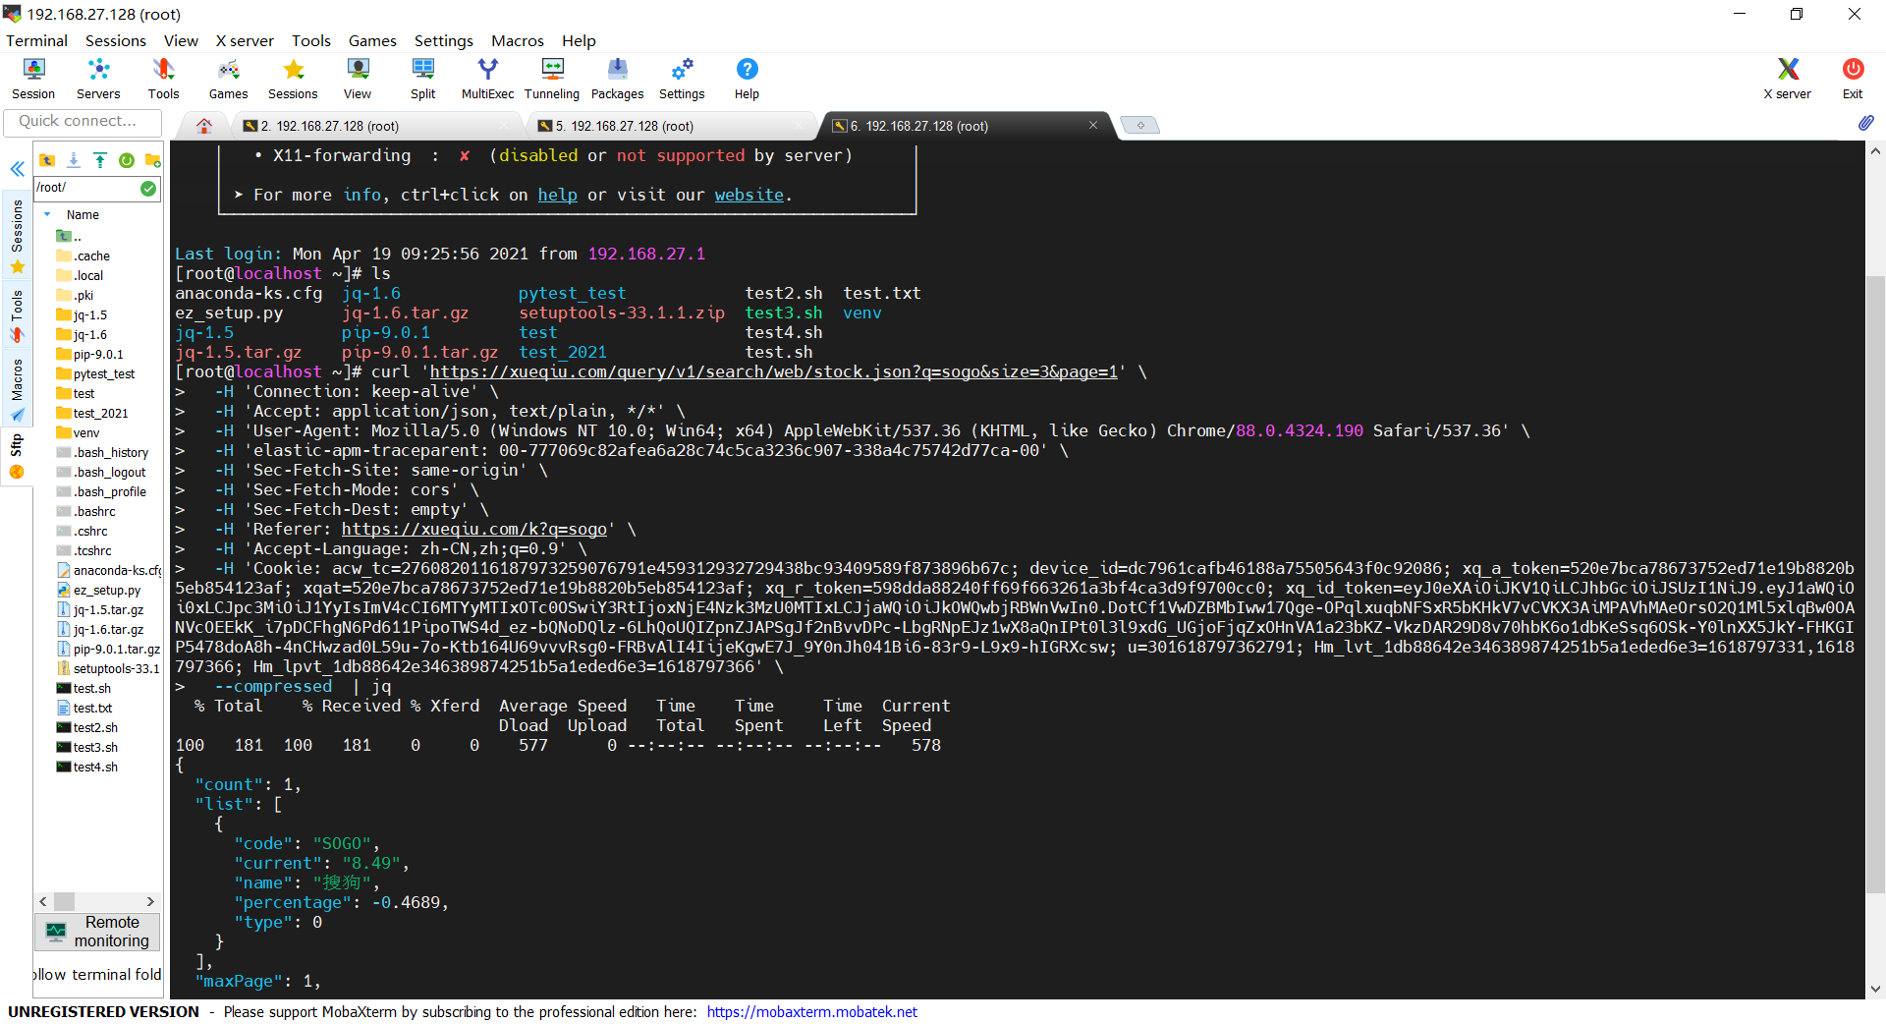Select the .cache folder

click(x=83, y=256)
